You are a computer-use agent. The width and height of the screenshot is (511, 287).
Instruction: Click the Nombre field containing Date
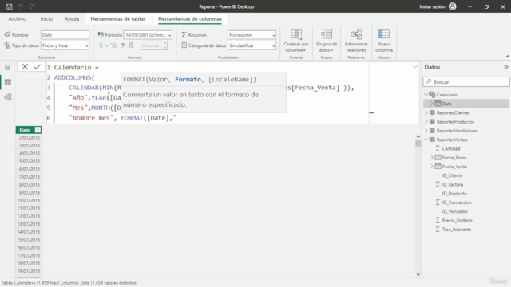65,35
